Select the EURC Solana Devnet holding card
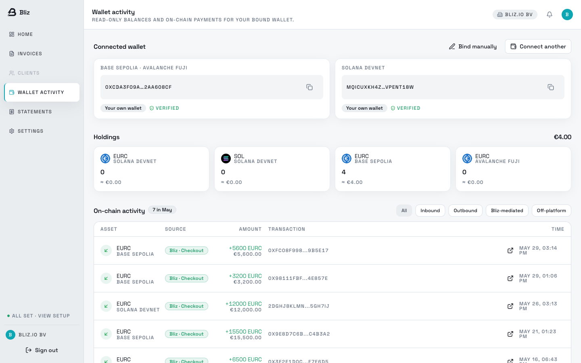This screenshot has height=363, width=581. 152,169
